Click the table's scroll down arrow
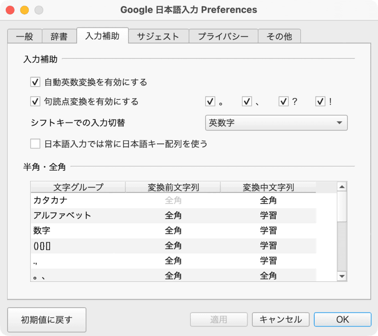The height and width of the screenshot is (336, 378). point(342,276)
